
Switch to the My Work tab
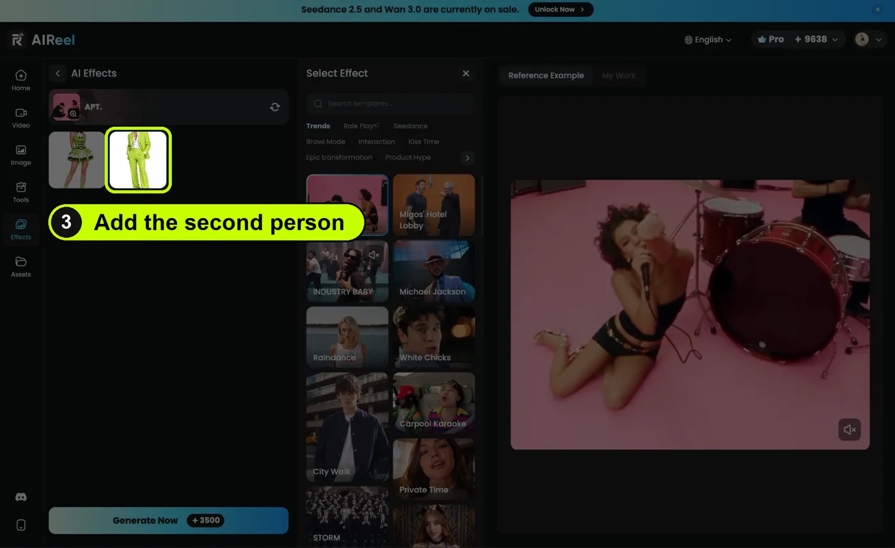(x=619, y=75)
